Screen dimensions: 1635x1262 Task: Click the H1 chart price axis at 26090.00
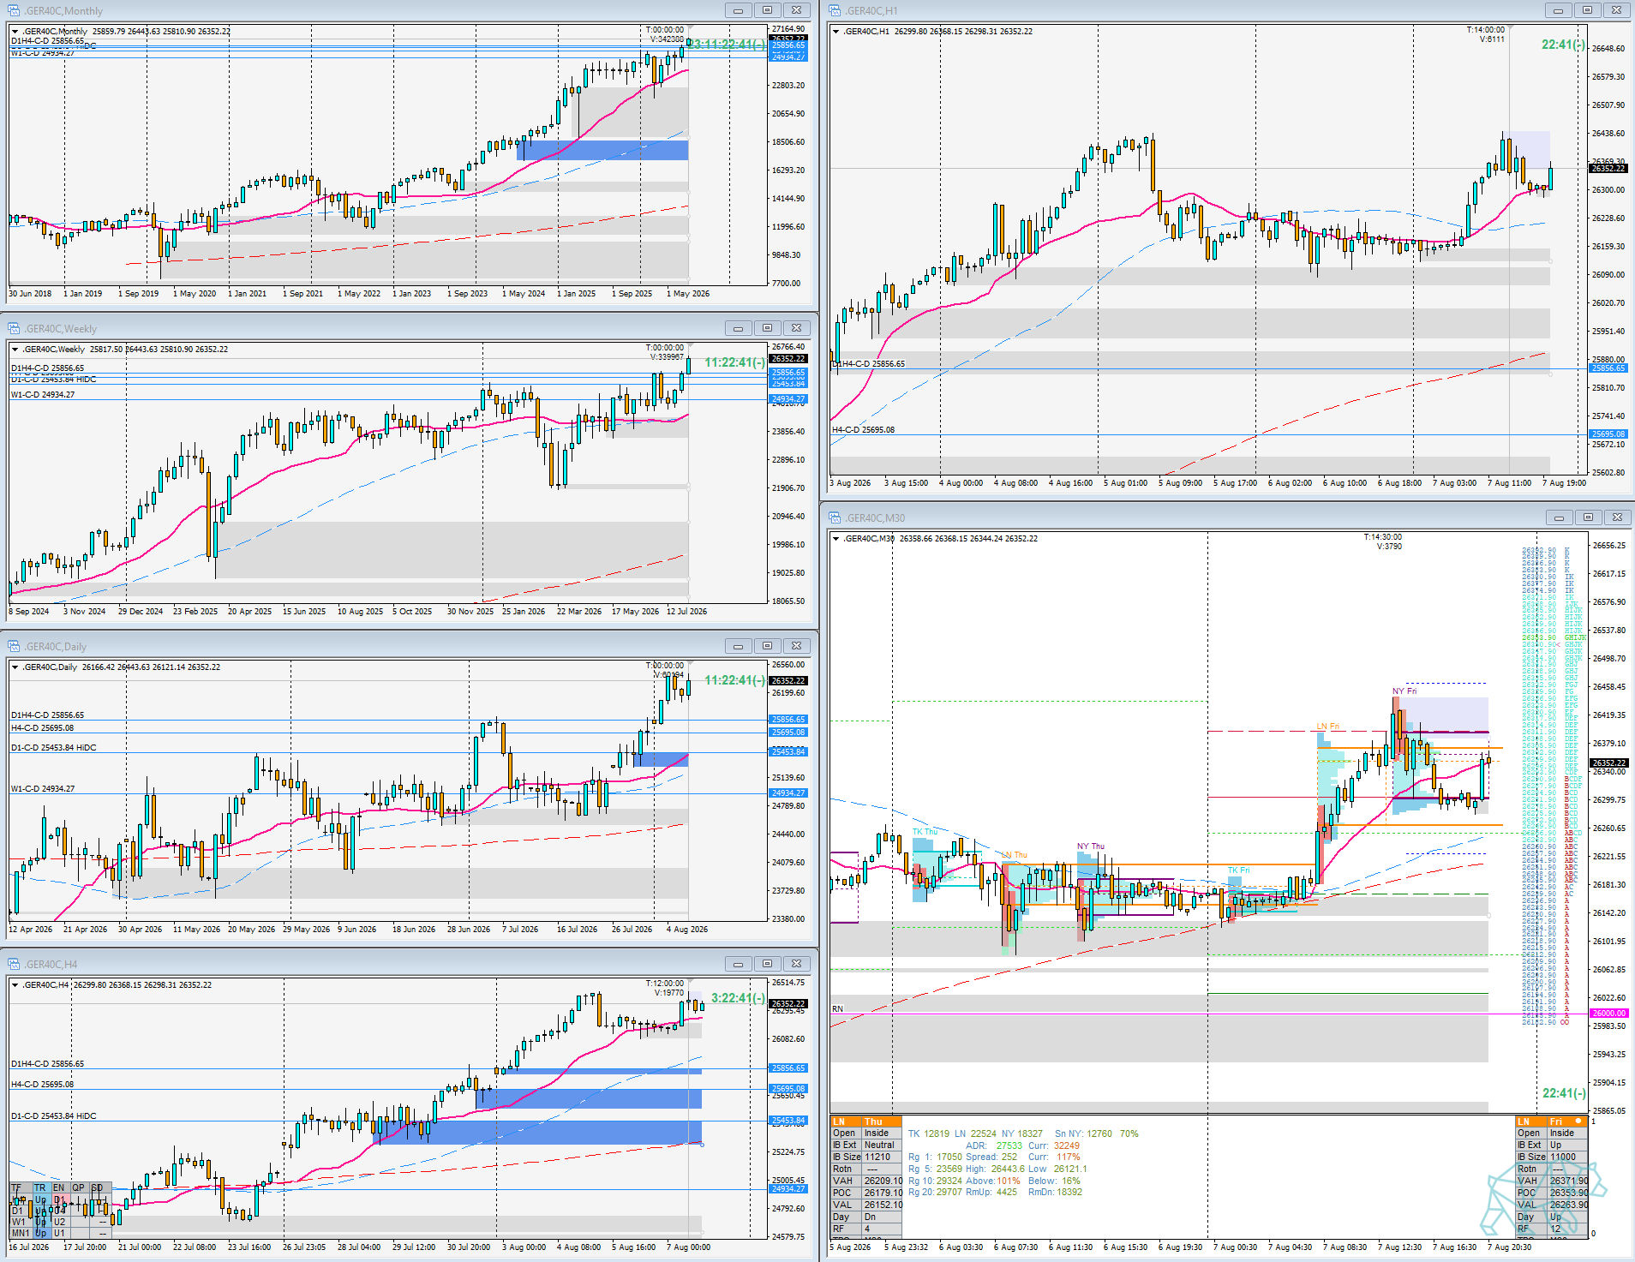[1608, 275]
